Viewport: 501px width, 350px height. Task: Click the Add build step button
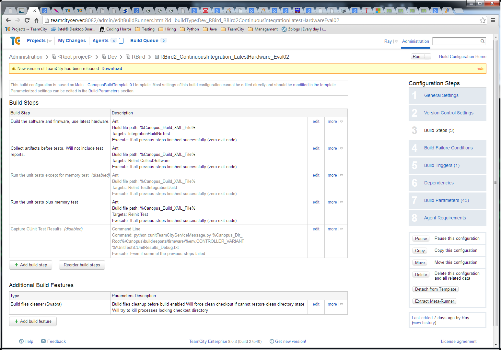pyautogui.click(x=31, y=265)
